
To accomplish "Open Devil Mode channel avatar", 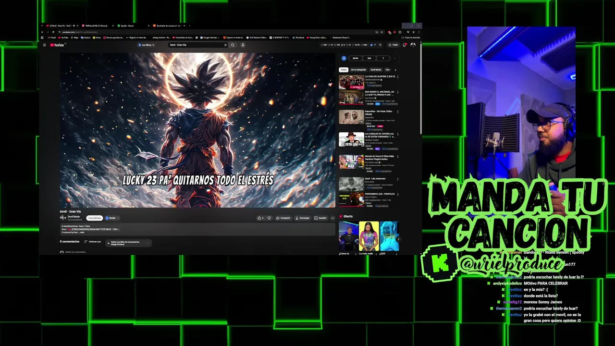I will coord(63,218).
